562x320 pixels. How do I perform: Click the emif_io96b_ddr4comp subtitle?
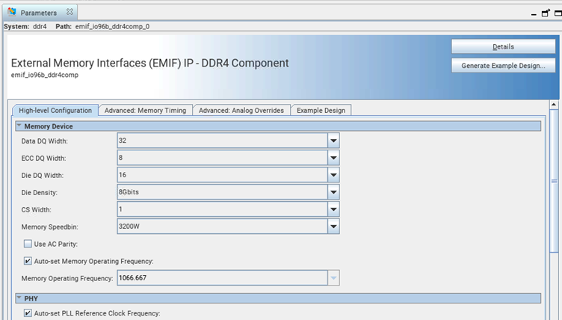[x=44, y=75]
